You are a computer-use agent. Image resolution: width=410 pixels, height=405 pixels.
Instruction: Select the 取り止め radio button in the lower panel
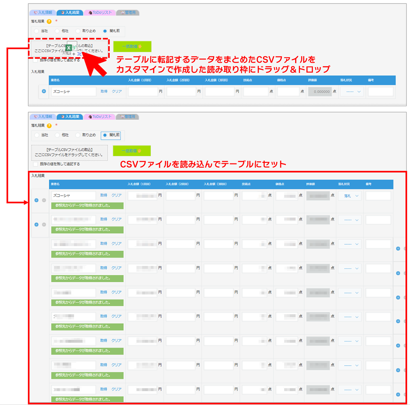pyautogui.click(x=78, y=135)
